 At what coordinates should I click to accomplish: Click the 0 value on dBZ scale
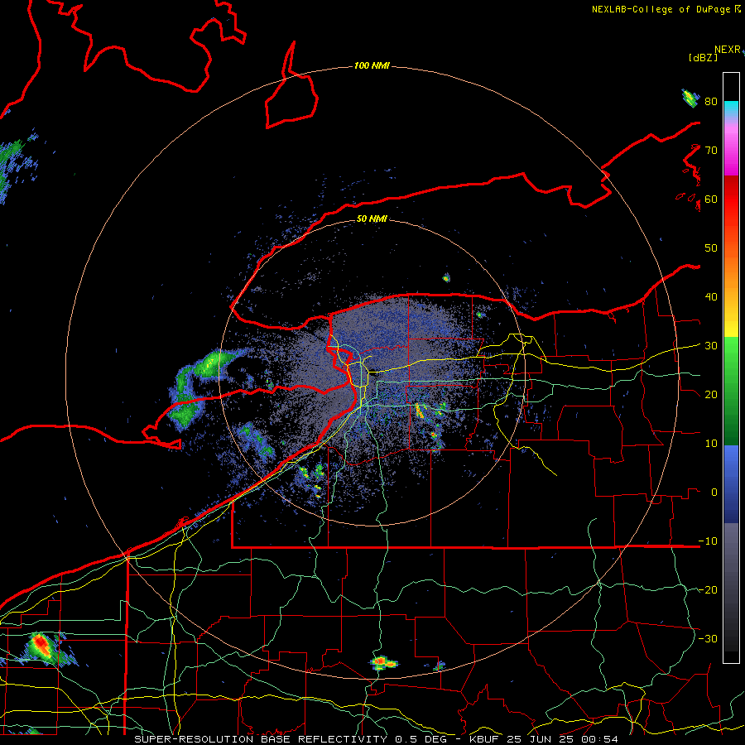coord(714,493)
